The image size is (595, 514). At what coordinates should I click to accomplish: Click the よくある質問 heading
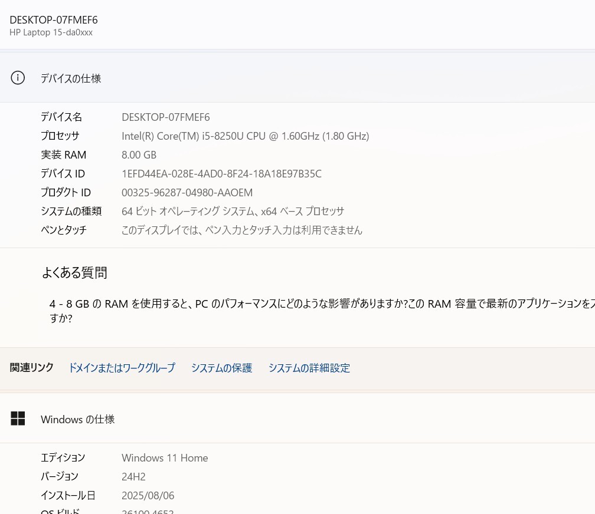(x=74, y=272)
